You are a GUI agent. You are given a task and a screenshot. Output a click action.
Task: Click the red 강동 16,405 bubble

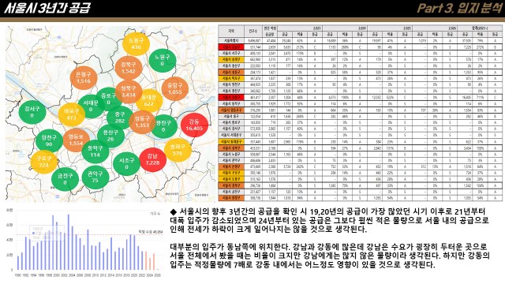pyautogui.click(x=194, y=125)
